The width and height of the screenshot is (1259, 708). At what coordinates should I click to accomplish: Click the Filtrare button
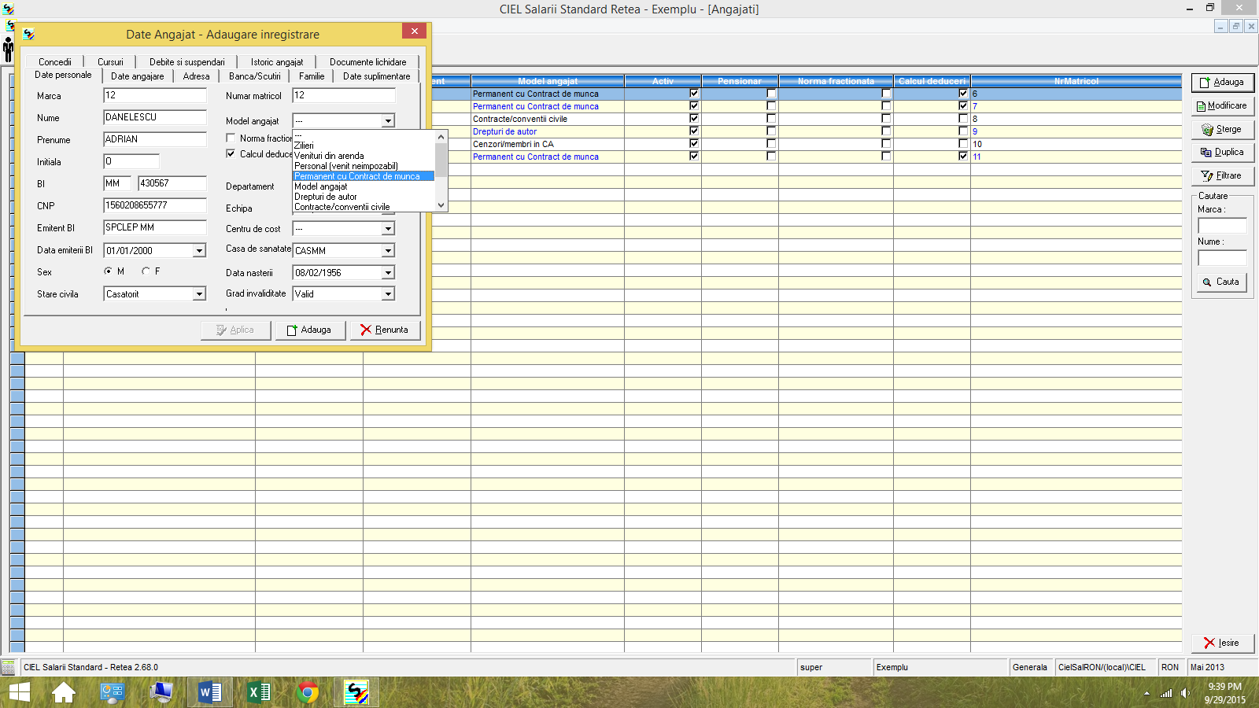pos(1222,175)
